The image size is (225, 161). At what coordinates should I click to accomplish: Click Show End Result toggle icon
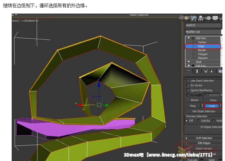(196, 71)
